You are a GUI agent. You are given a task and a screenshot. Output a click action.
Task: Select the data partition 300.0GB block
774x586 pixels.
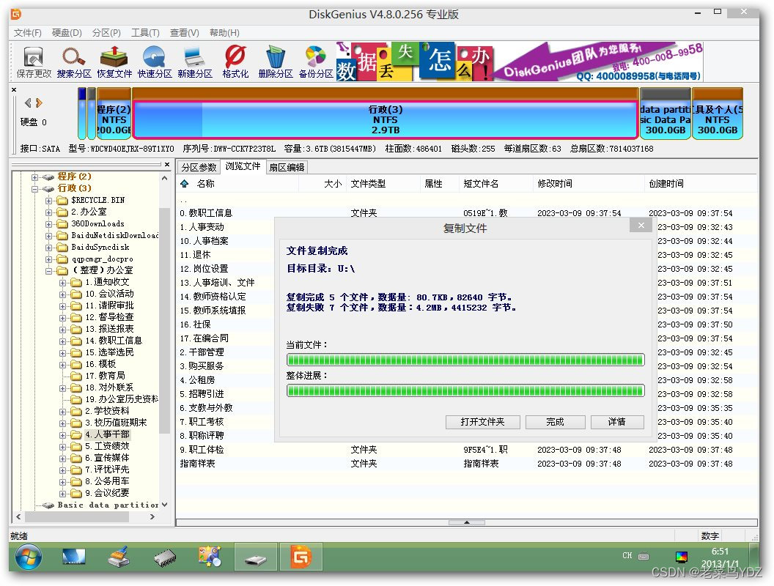665,114
